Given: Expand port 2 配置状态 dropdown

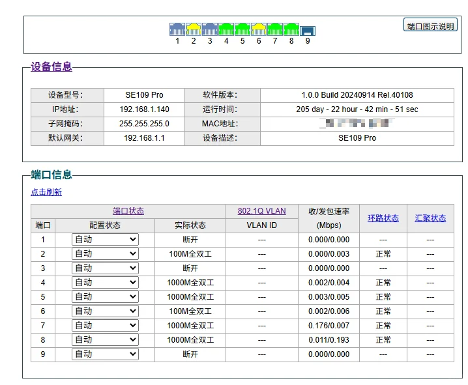Looking at the screenshot, I should point(105,254).
